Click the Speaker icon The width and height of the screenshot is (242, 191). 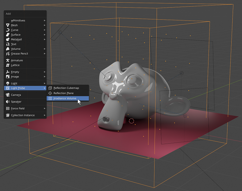pyautogui.click(x=8, y=102)
